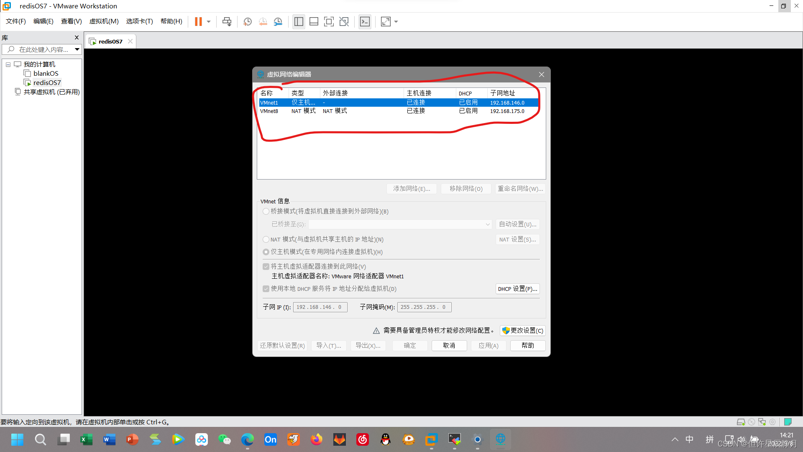
Task: Pause the virtual machine with the pause icon
Action: pyautogui.click(x=198, y=21)
